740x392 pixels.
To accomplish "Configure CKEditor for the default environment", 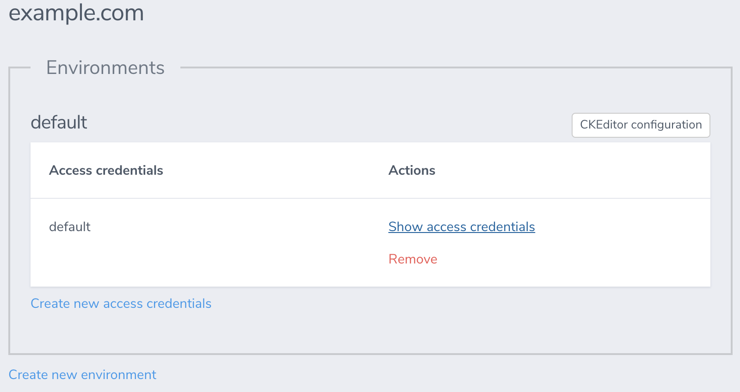I will [x=641, y=125].
